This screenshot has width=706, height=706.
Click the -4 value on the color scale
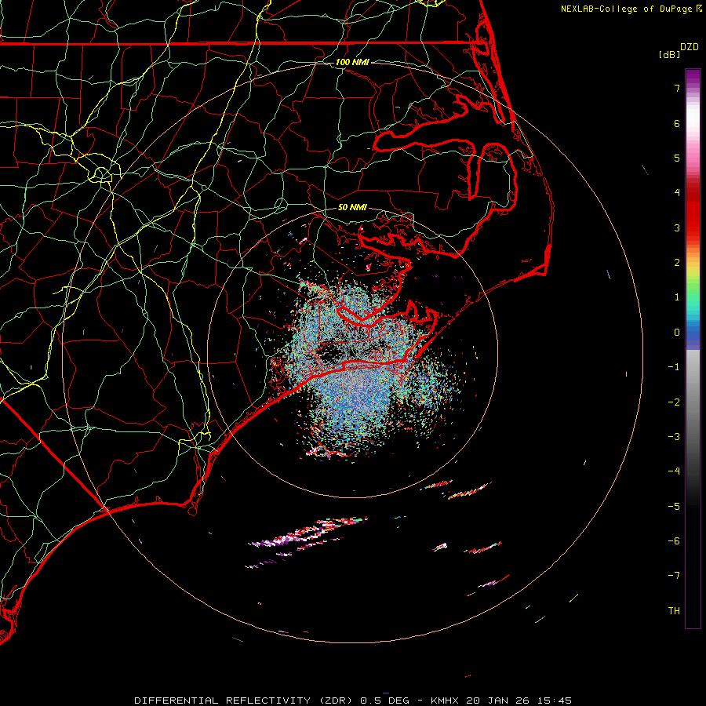pos(674,471)
